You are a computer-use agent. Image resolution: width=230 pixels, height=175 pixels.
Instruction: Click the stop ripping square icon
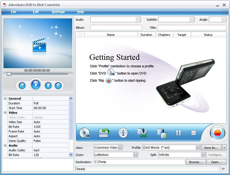click(x=194, y=133)
